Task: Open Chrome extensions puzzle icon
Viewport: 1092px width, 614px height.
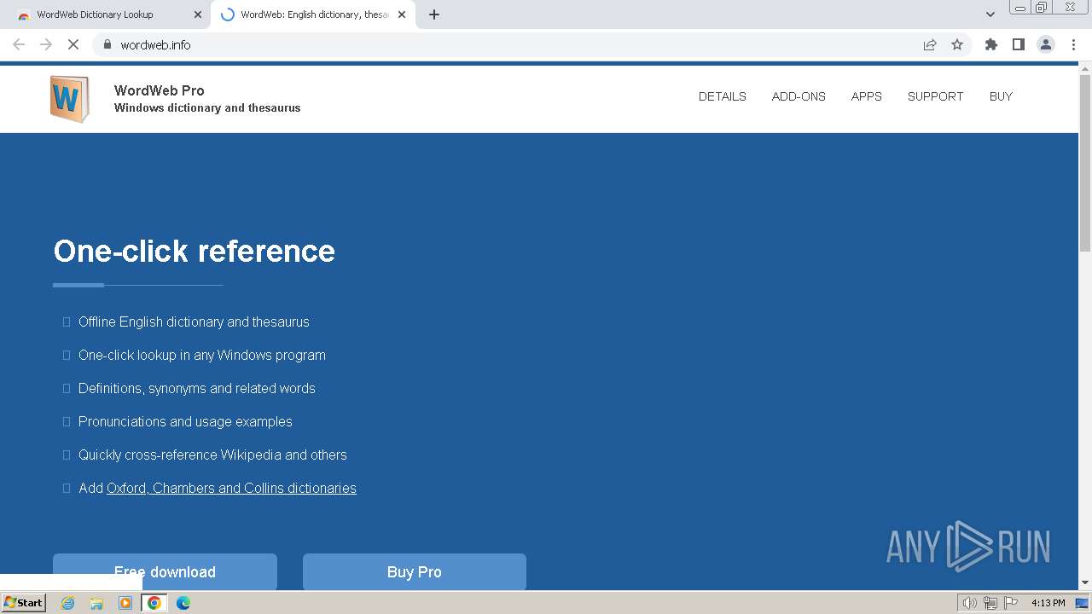Action: (990, 44)
